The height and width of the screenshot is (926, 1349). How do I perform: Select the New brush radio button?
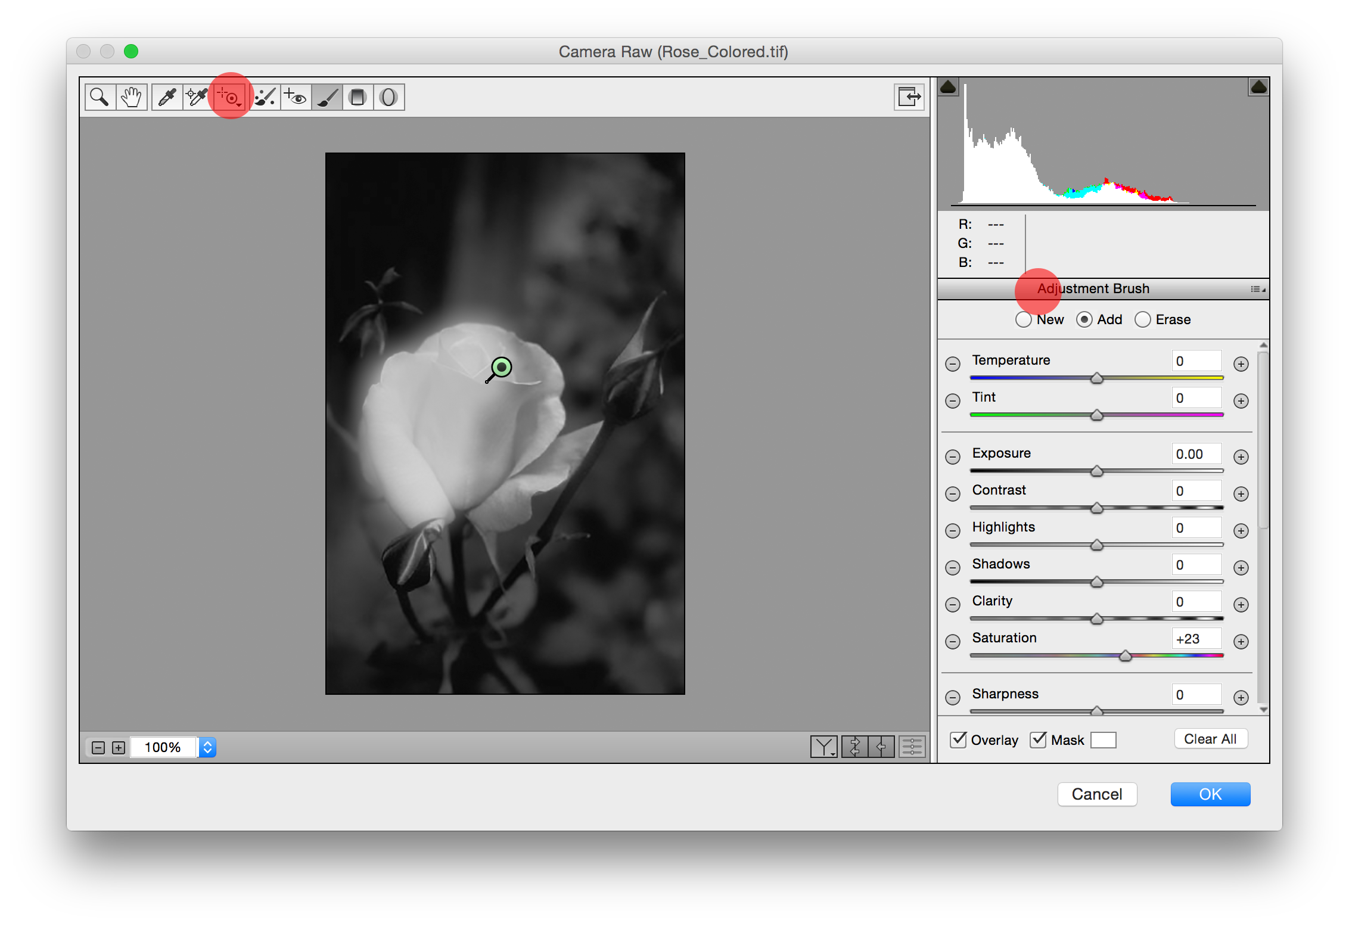1023,320
